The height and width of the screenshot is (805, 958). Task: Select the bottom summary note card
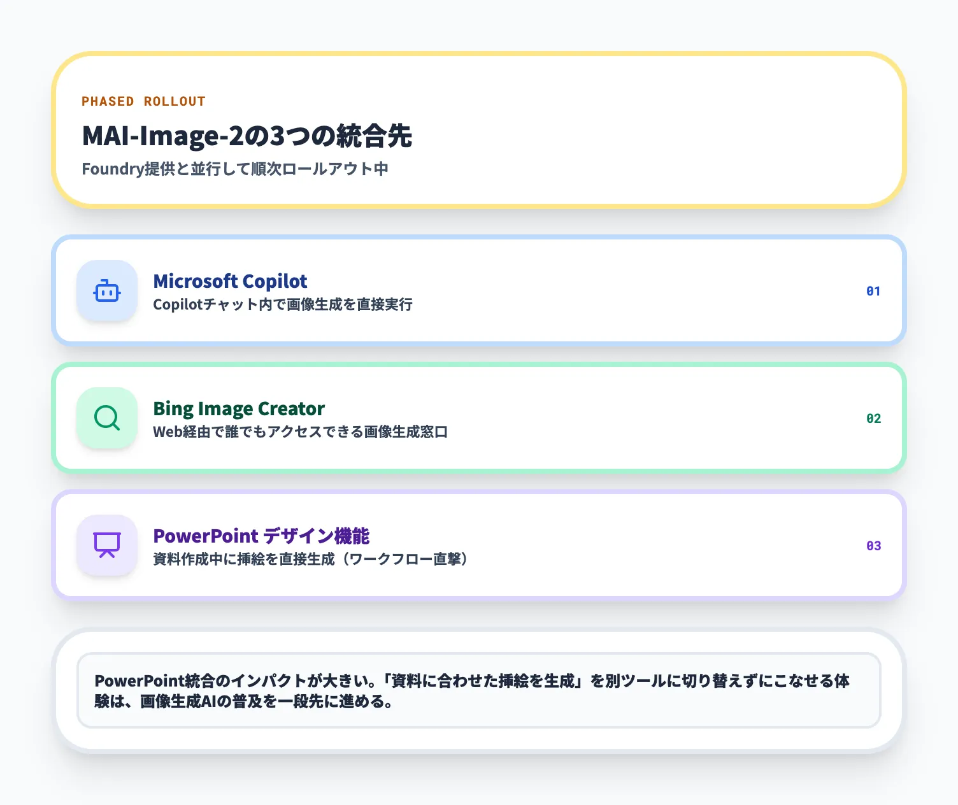(478, 691)
